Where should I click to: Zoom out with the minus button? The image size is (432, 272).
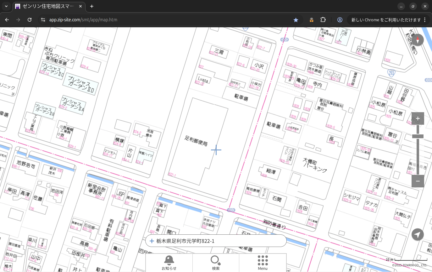[418, 181]
